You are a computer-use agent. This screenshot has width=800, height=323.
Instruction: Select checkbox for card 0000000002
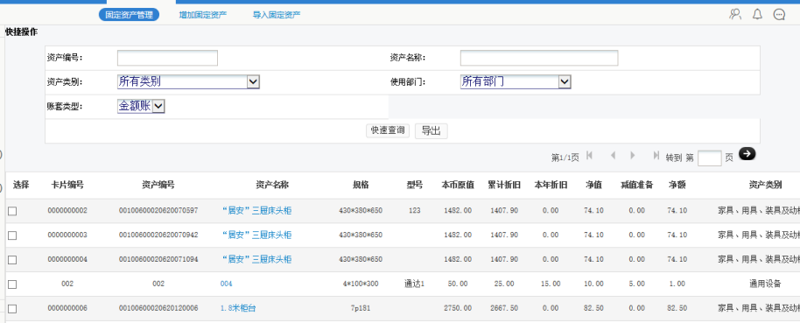point(12,211)
